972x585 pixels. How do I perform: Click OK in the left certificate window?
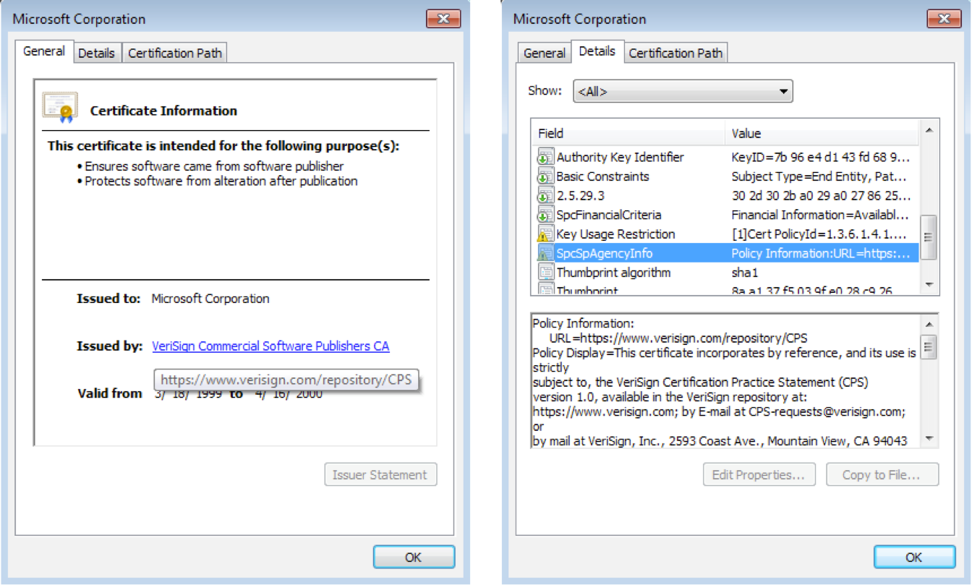(414, 557)
